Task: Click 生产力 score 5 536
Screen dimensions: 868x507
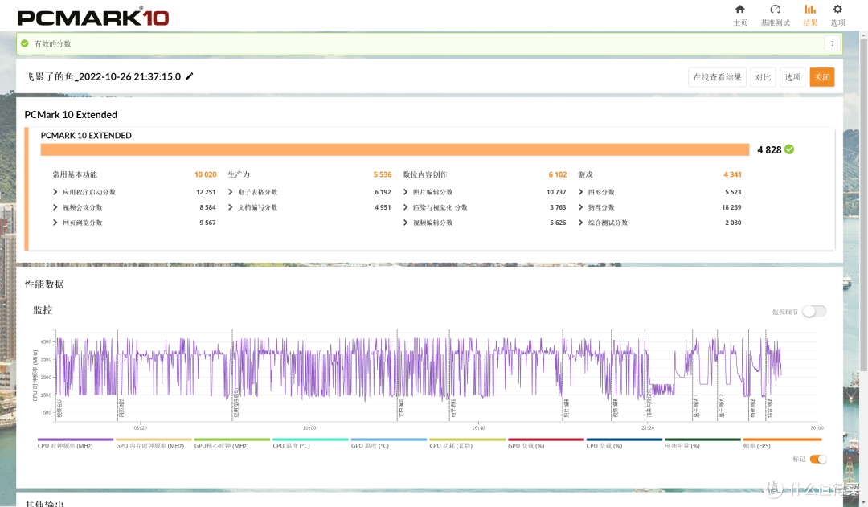Action: point(383,174)
